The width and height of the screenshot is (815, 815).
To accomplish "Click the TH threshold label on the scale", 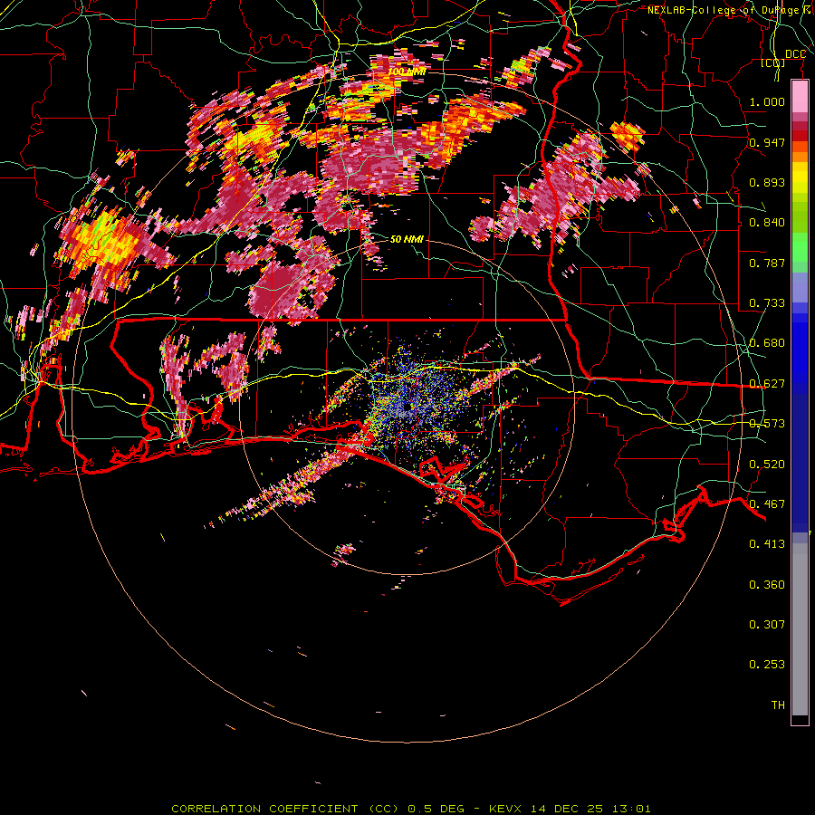I will tap(778, 705).
